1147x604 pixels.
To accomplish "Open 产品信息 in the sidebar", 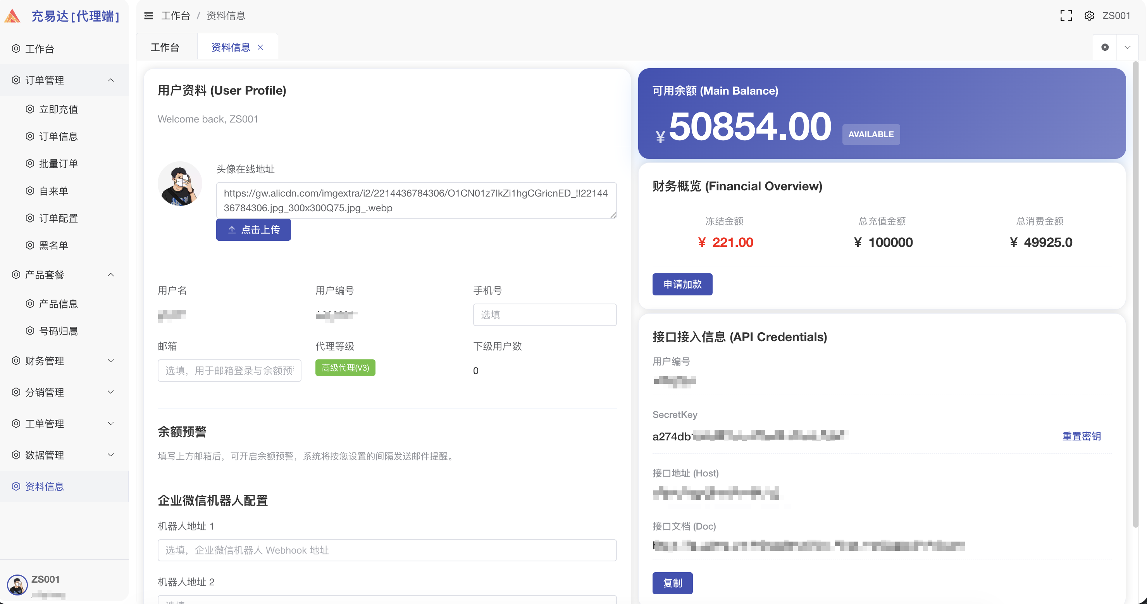I will pos(65,304).
